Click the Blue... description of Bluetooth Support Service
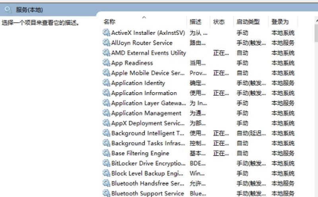Viewport: 318px width, 197px height. 198,193
